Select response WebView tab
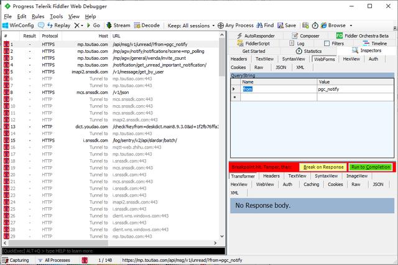This screenshot has width=398, height=265. tap(265, 184)
